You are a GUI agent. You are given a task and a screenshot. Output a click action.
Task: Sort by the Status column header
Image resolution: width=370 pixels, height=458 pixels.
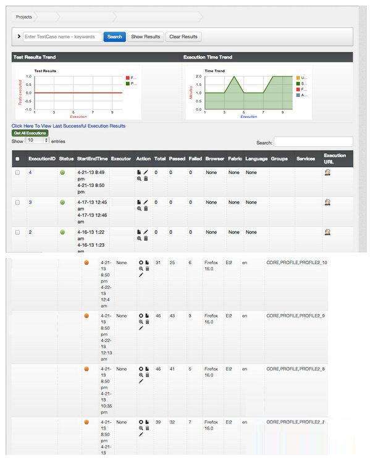pos(66,159)
